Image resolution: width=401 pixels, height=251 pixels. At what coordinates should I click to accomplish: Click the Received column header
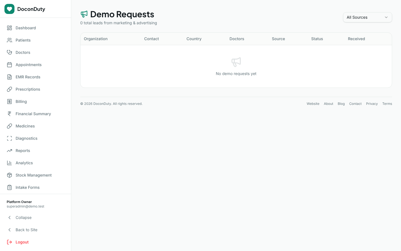pos(356,39)
